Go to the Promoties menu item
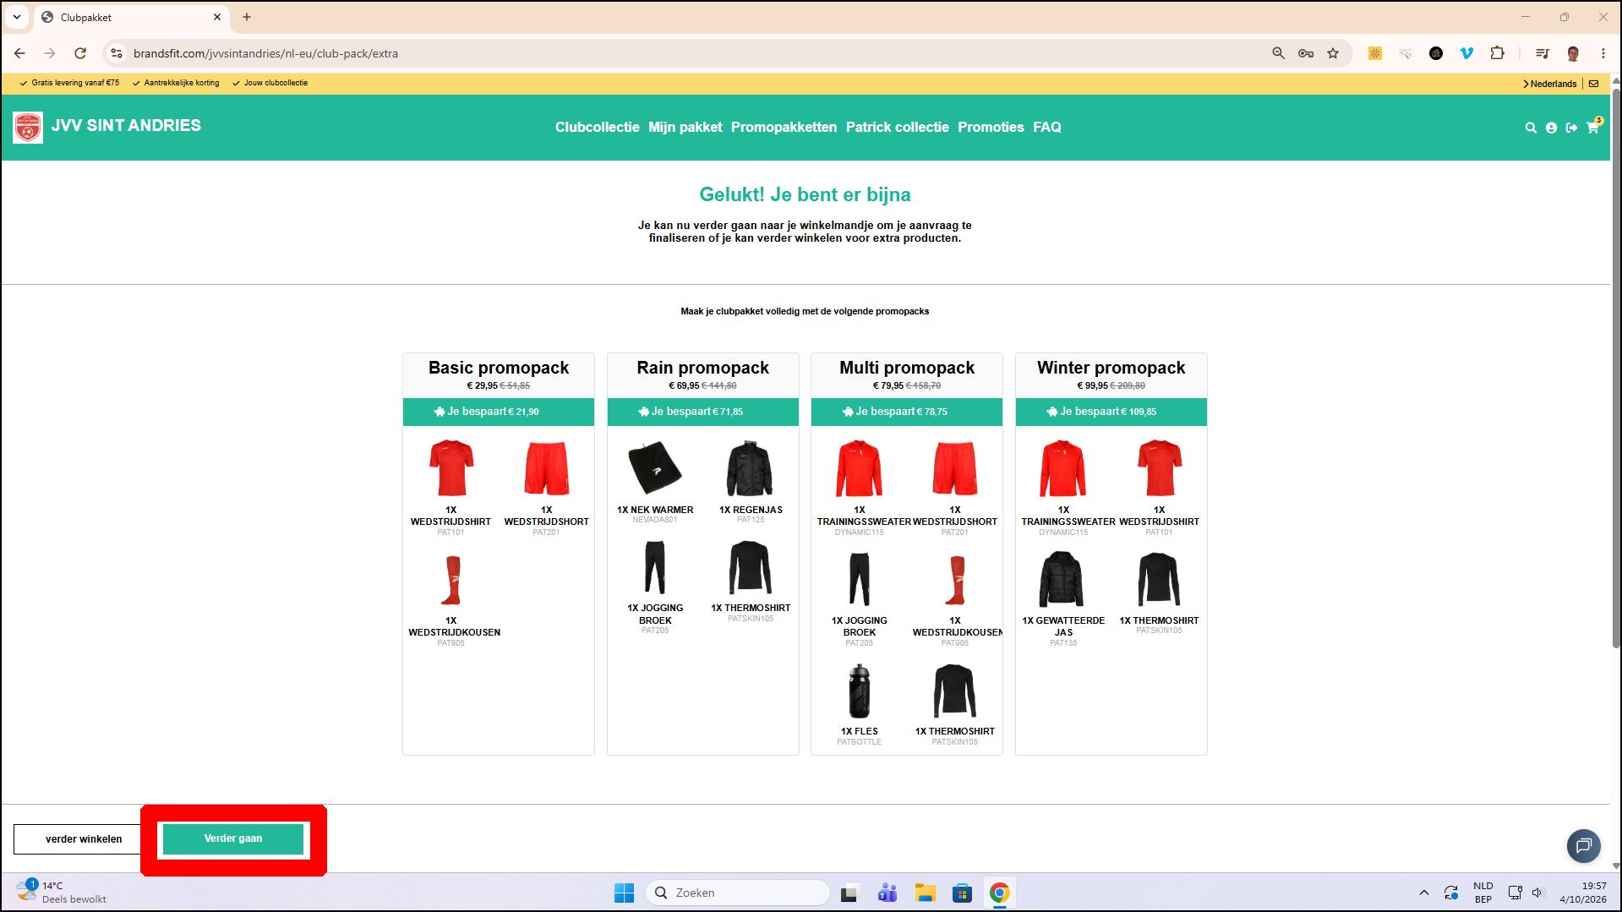 pos(991,127)
